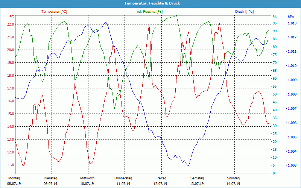The height and width of the screenshot is (188, 301).
Task: Click the '12,0' temperature axis value
Action: 11,152
